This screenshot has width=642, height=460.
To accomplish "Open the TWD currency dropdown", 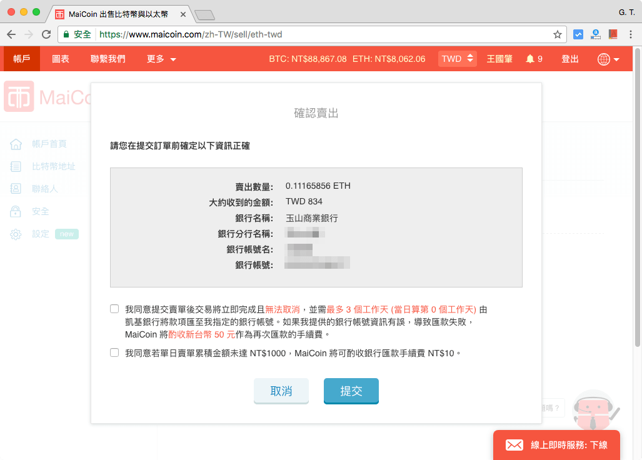I will pos(457,59).
